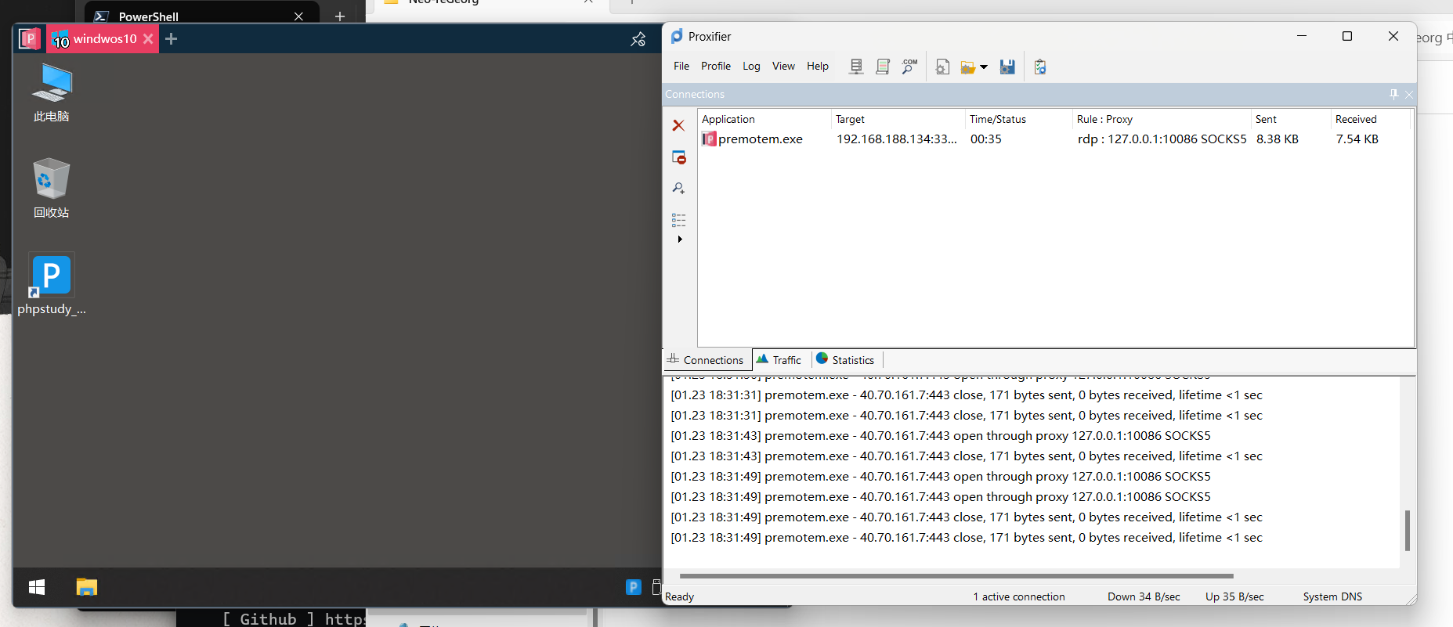
Task: Click the magnifier-plus sidebar icon
Action: point(678,188)
